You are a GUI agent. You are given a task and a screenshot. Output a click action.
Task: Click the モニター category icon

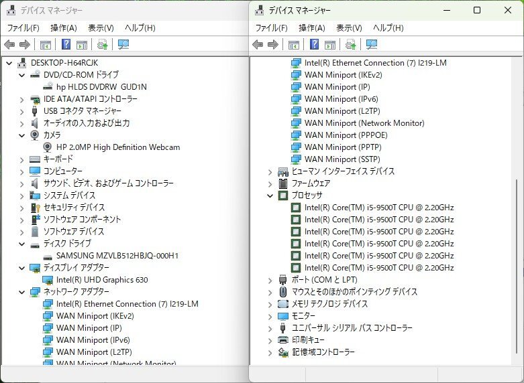(283, 316)
